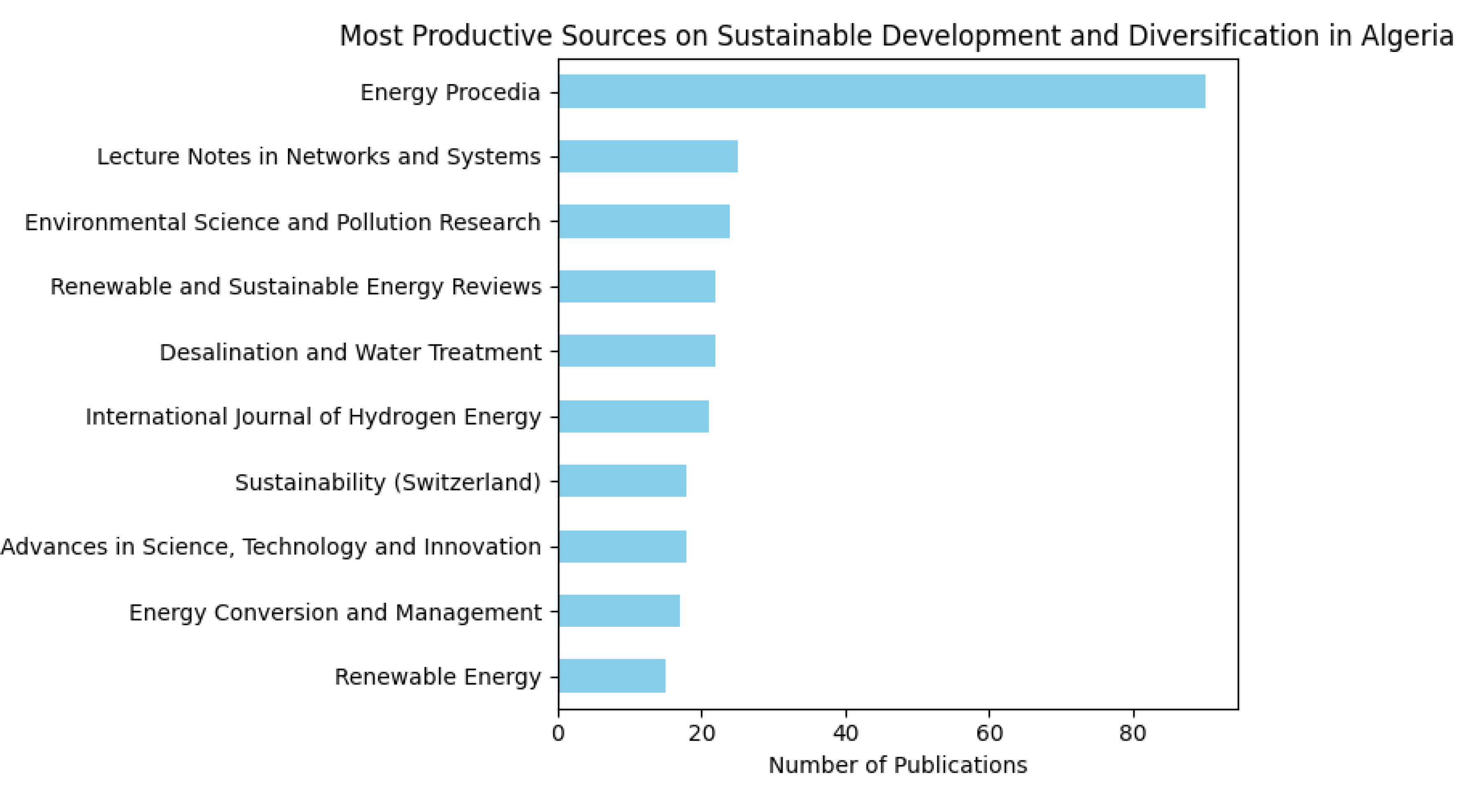Select the Energy Conversion and Management bar

pos(619,611)
